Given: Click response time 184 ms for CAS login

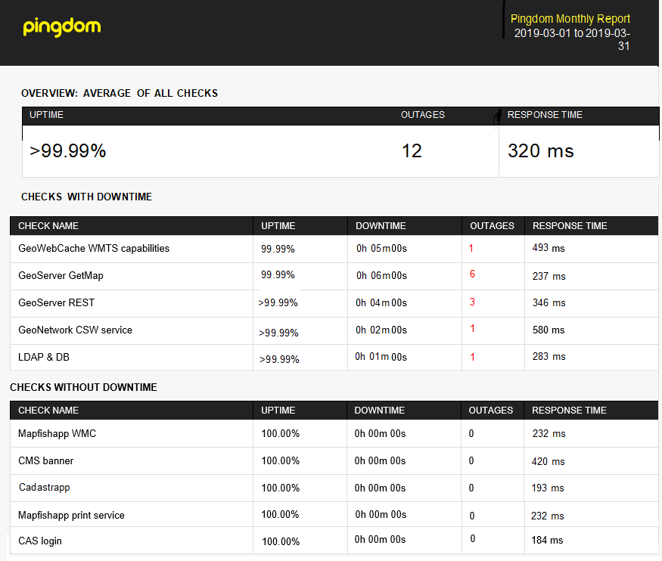Looking at the screenshot, I should click(547, 541).
